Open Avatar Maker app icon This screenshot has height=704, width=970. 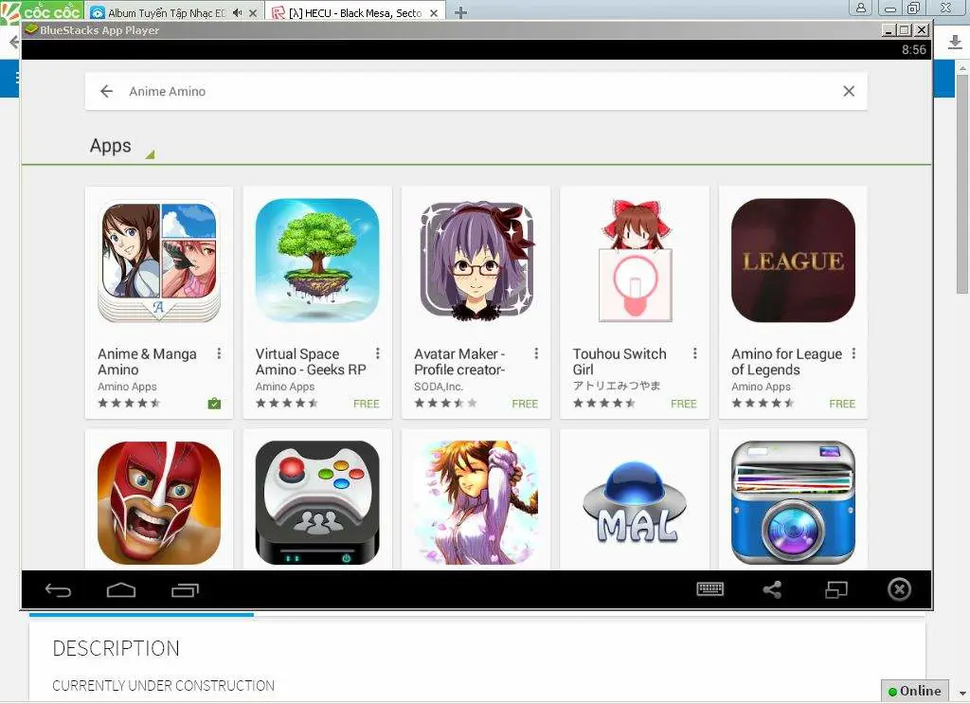point(476,262)
